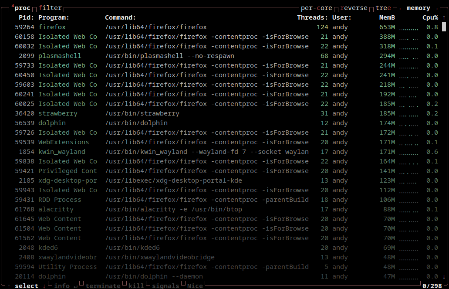
Task: Click the 0.6 Cpu% value for kwin_wayland
Action: coord(432,152)
